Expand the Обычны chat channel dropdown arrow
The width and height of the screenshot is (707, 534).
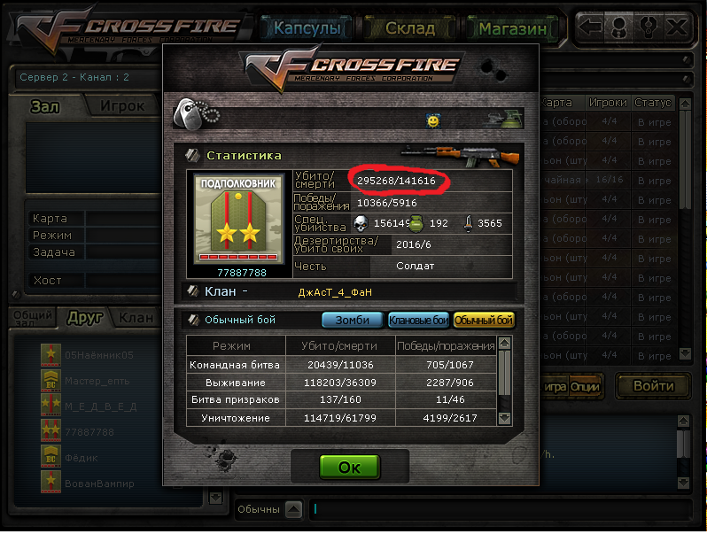tap(293, 509)
